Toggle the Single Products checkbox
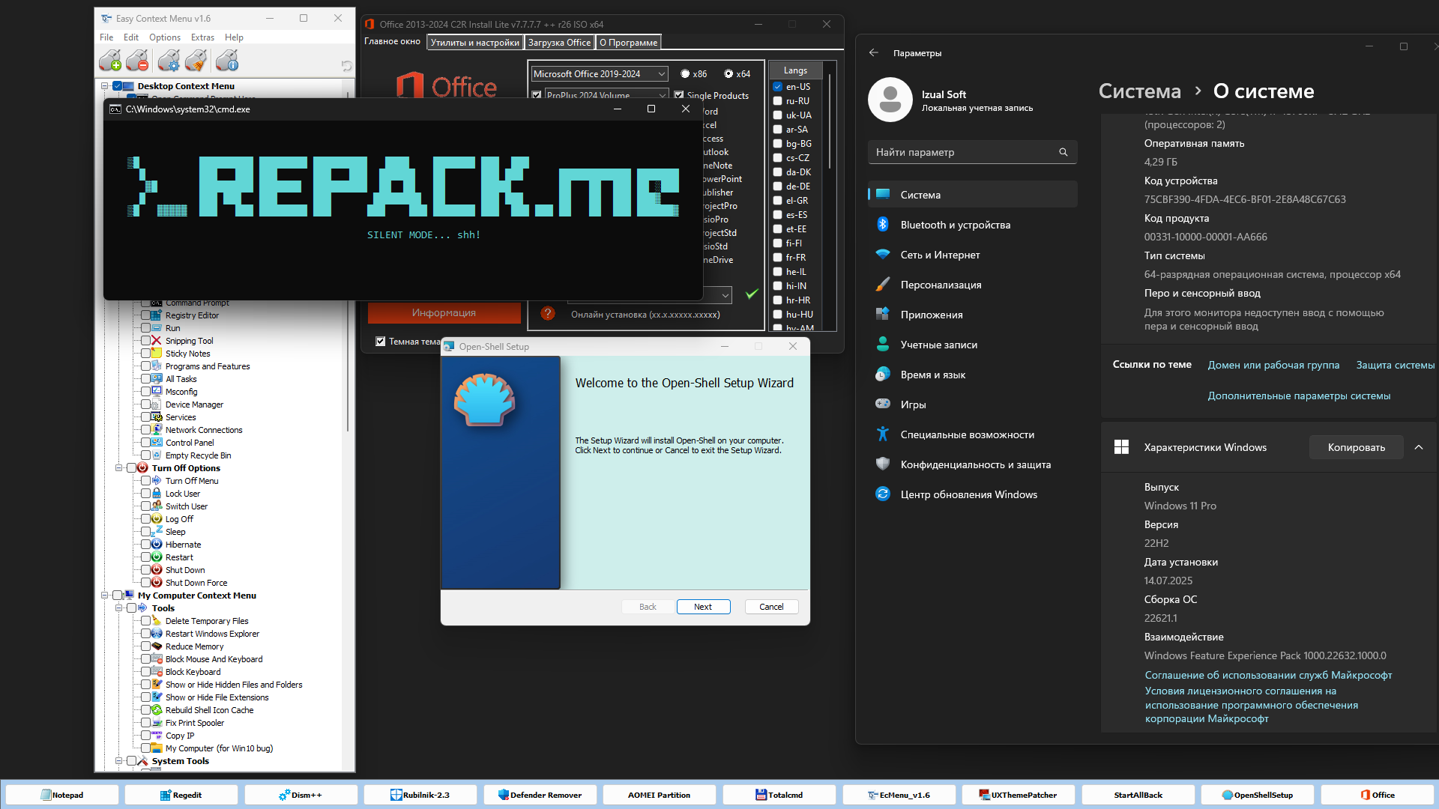The height and width of the screenshot is (809, 1439). click(x=679, y=96)
